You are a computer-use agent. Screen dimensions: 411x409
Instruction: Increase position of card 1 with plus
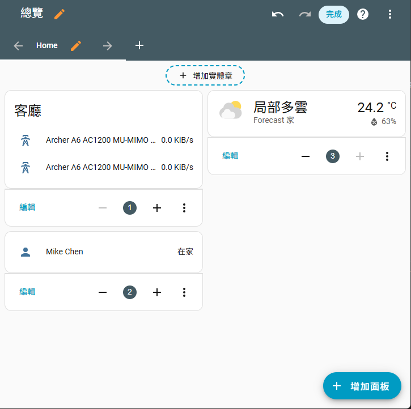tap(157, 208)
